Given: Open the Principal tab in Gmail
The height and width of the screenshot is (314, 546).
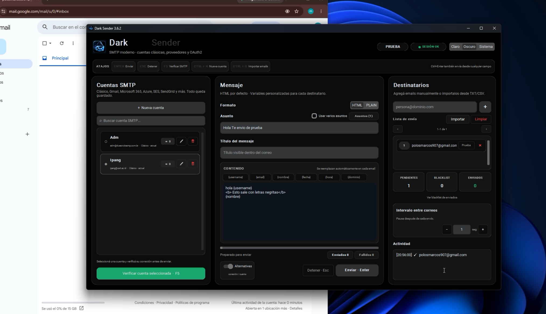Looking at the screenshot, I should click(x=60, y=58).
